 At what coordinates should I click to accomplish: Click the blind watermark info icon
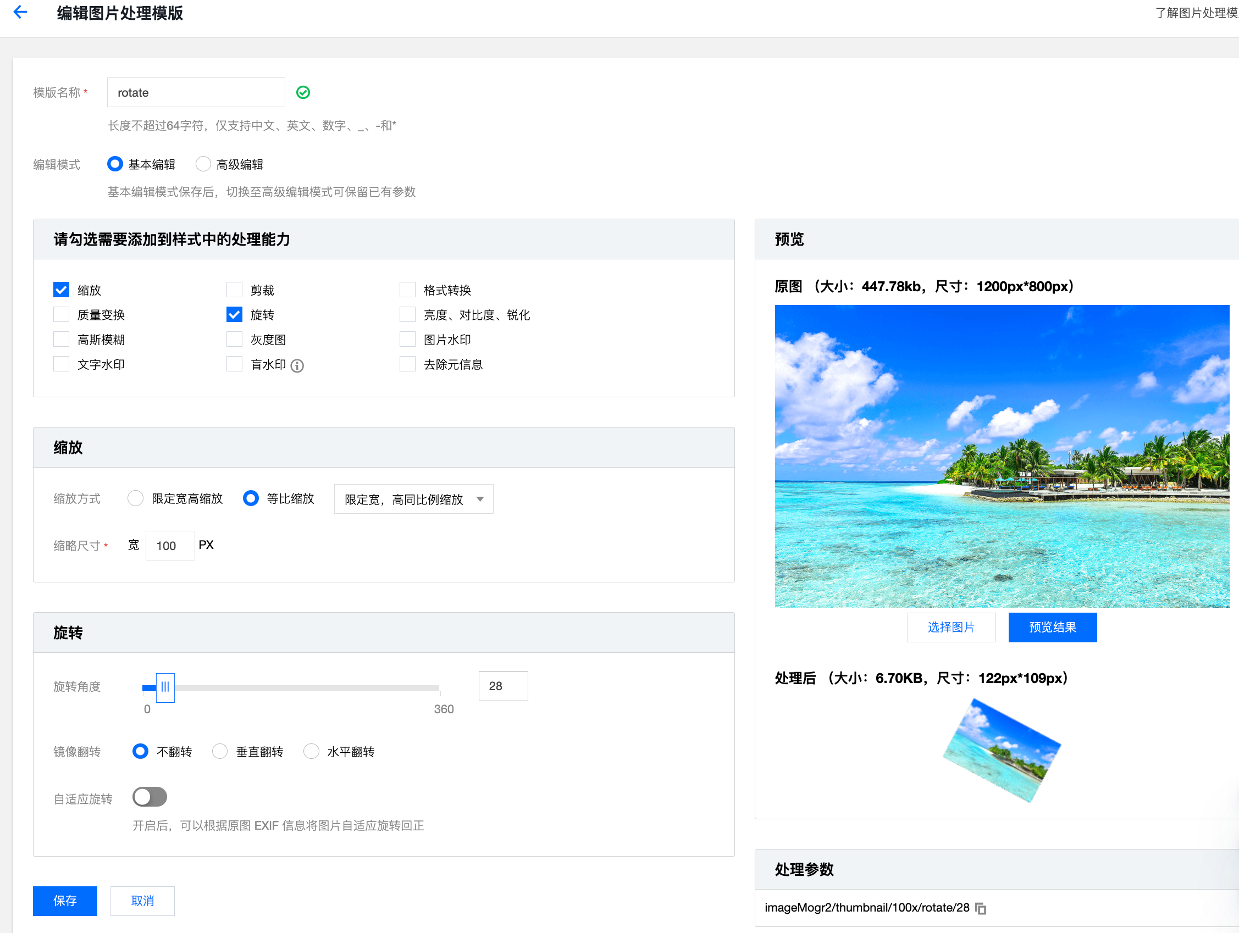tap(297, 366)
